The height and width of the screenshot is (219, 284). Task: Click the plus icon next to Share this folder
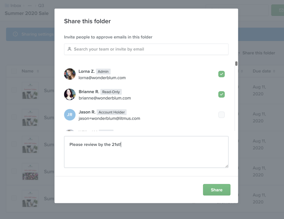239,53
